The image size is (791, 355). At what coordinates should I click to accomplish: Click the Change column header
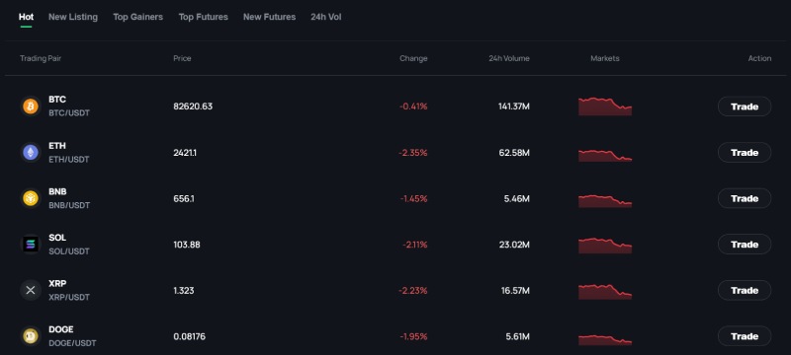point(413,58)
